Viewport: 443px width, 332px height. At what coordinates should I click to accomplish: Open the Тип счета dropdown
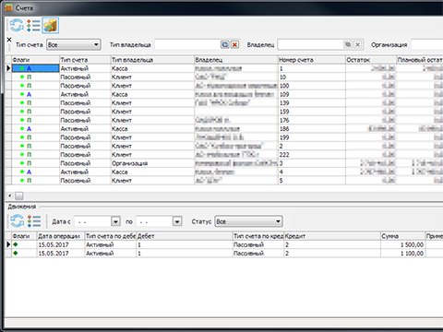74,45
